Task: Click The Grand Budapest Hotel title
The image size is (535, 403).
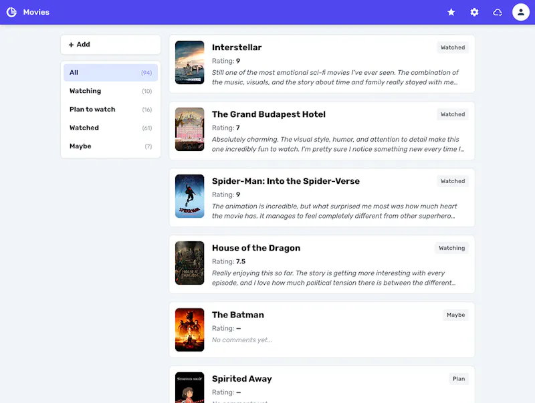Action: click(269, 114)
